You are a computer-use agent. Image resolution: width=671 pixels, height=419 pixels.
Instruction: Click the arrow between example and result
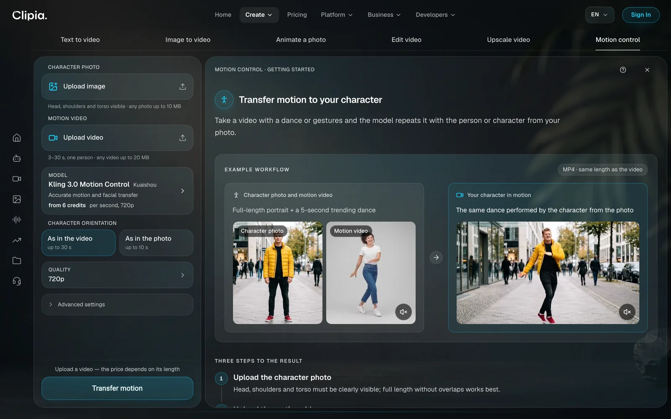click(436, 257)
